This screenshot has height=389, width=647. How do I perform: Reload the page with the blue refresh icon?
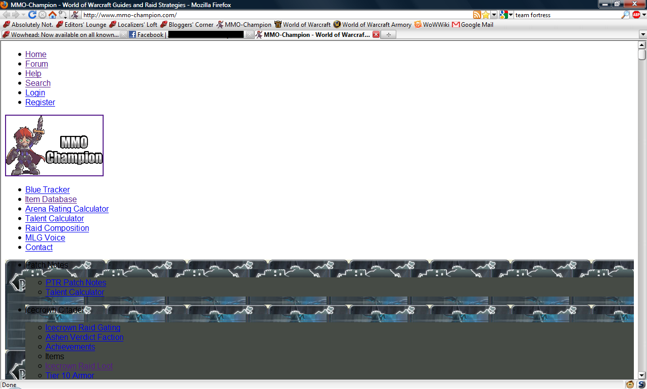click(x=32, y=15)
